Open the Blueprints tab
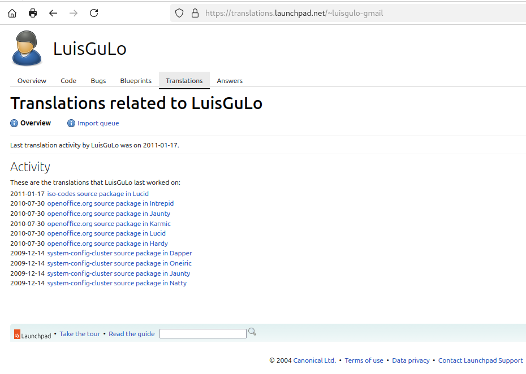The height and width of the screenshot is (374, 526). click(136, 81)
